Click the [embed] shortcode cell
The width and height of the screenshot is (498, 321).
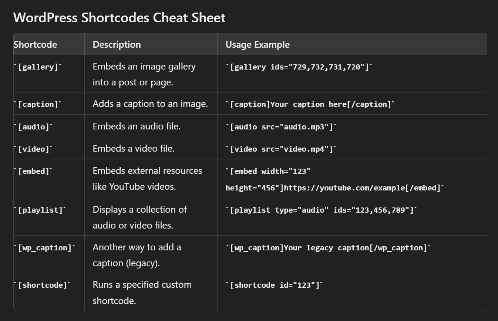pyautogui.click(x=33, y=171)
